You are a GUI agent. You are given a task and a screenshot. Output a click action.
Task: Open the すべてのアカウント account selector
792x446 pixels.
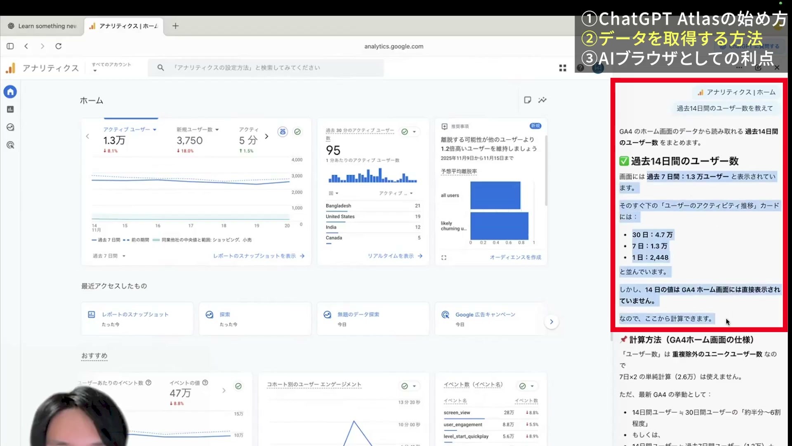pyautogui.click(x=111, y=67)
